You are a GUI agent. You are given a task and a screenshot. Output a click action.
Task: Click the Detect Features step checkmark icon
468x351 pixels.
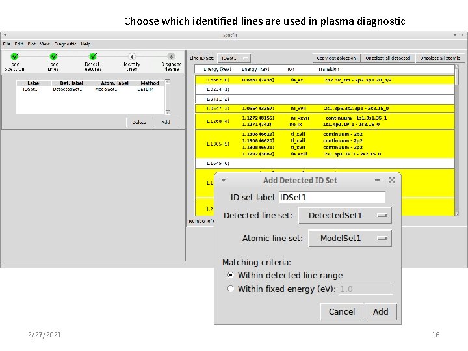(93, 56)
